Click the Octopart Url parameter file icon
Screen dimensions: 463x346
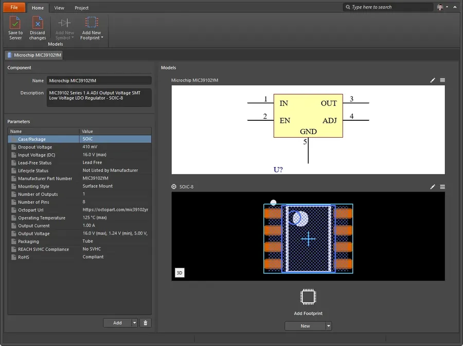point(13,210)
